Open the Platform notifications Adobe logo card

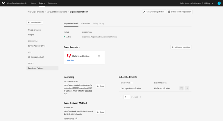coord(69,56)
